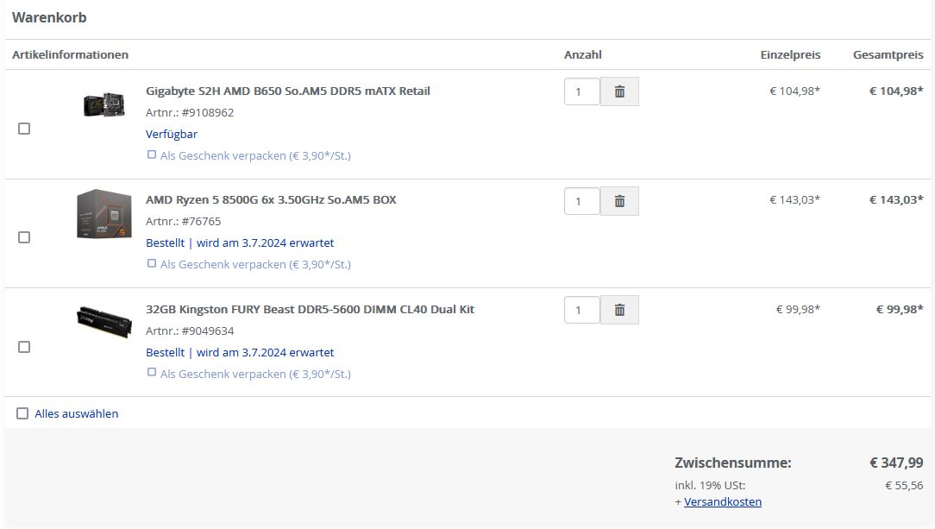The image size is (935, 529).
Task: Click the Anzahl column header
Action: (x=582, y=55)
